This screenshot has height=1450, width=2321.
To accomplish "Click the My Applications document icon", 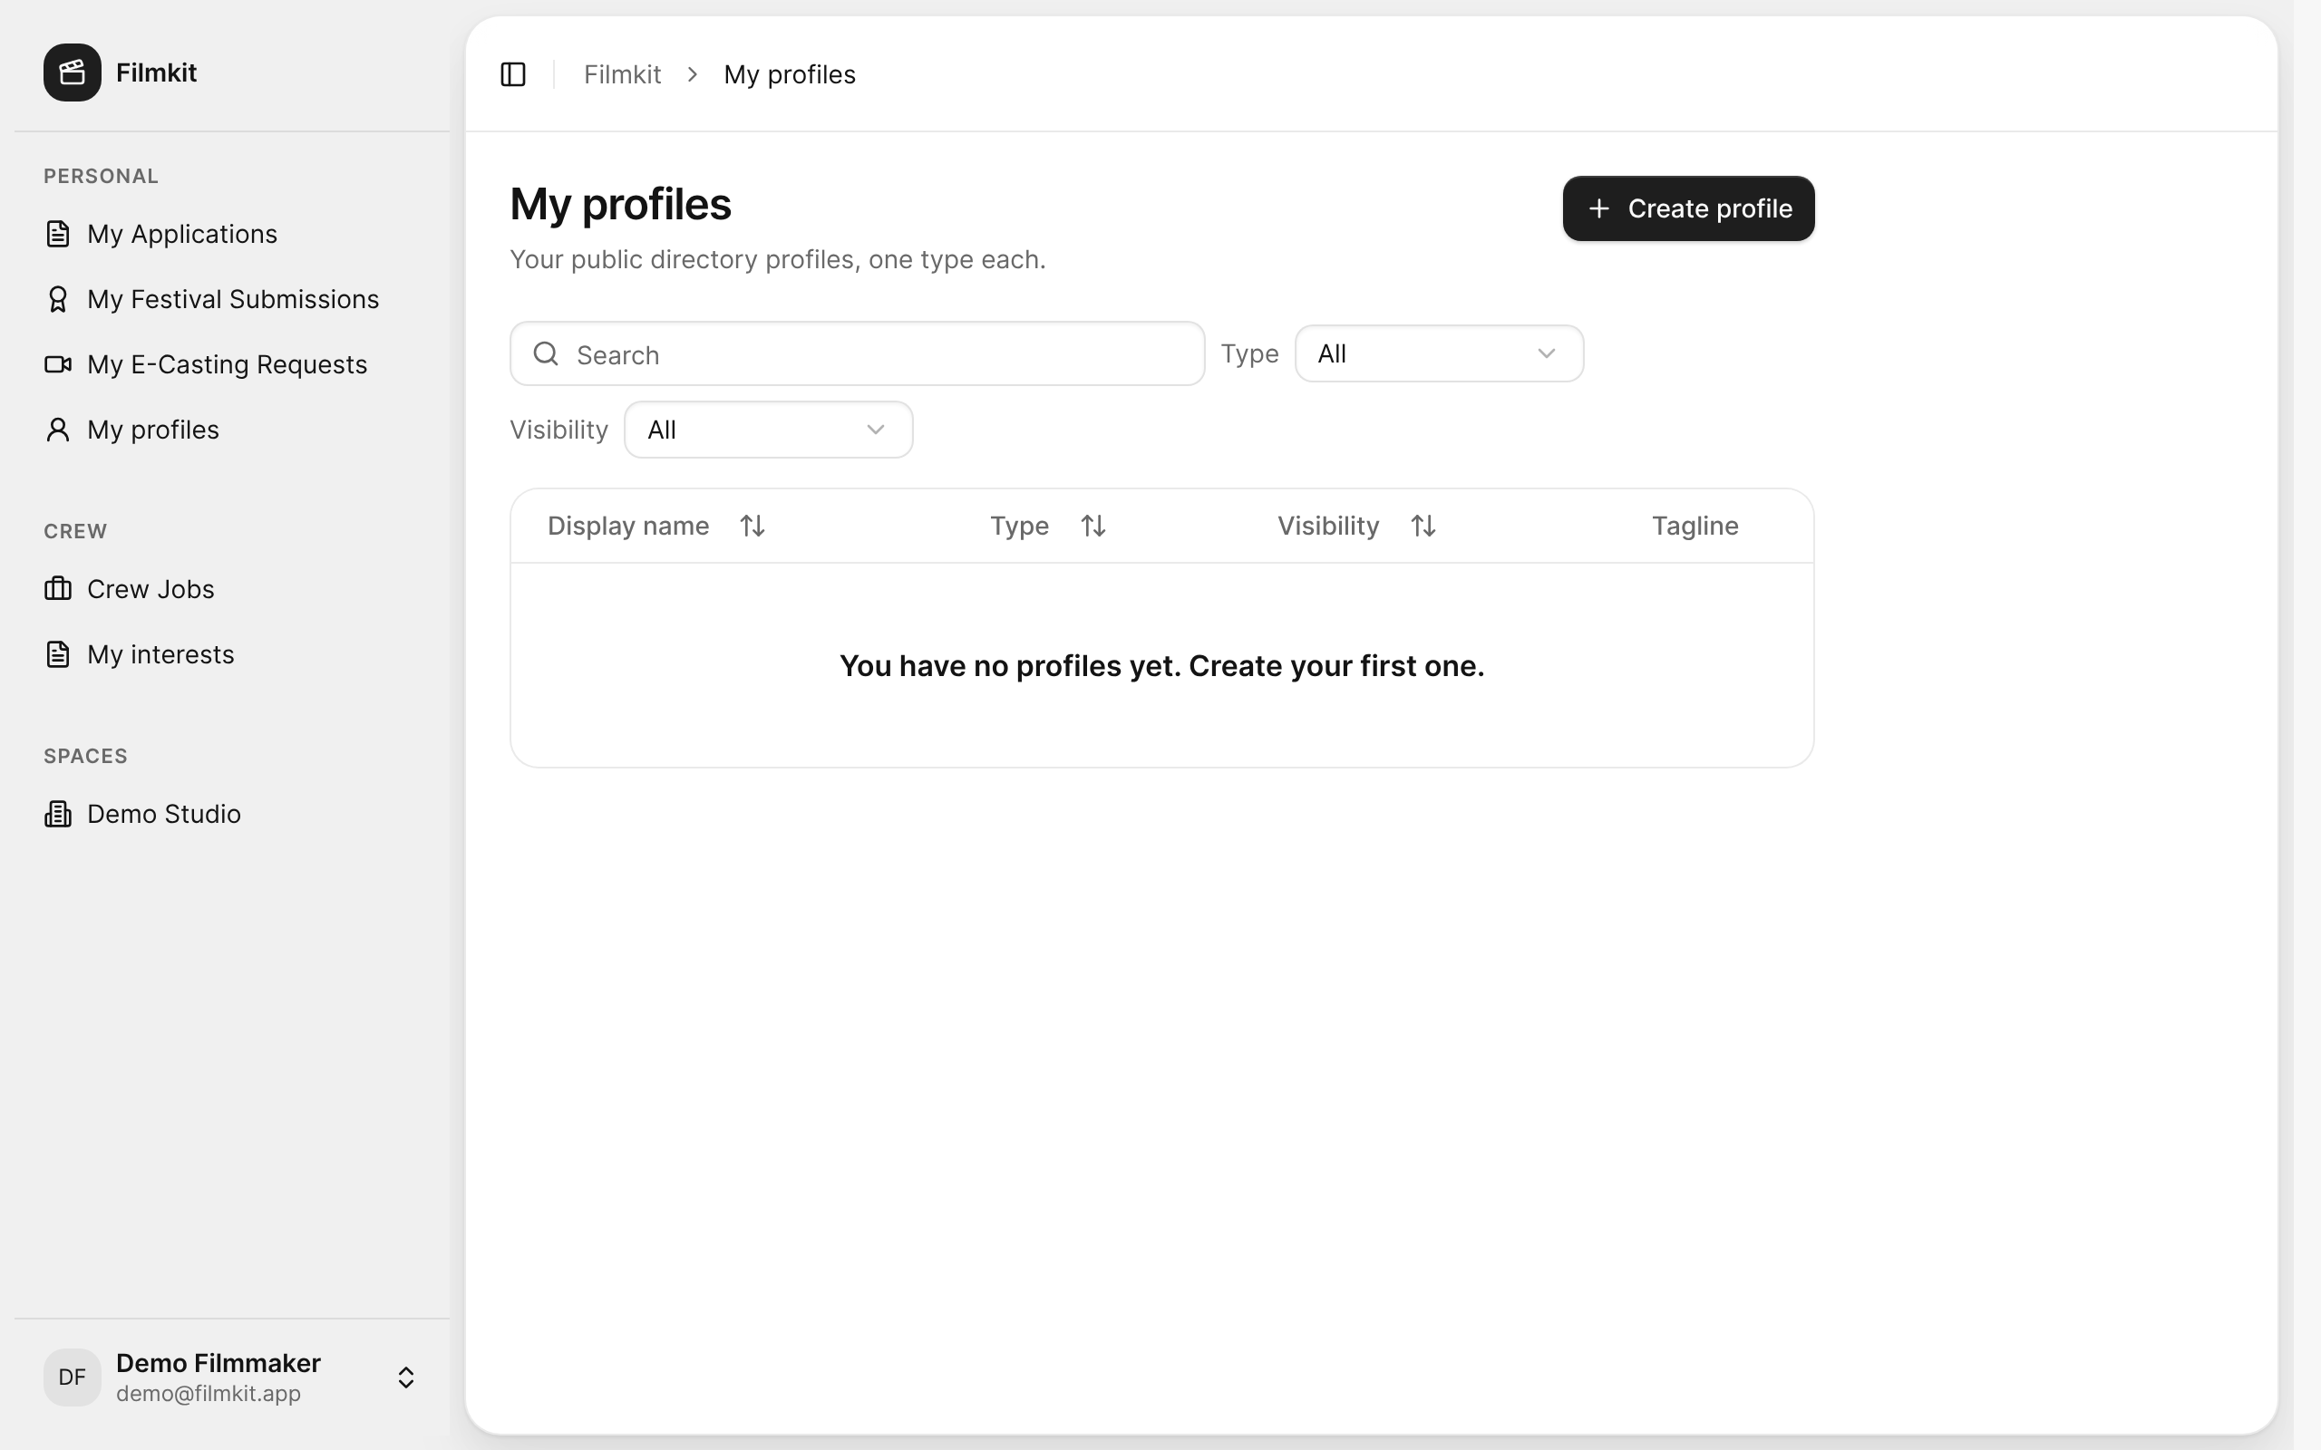I will click(x=57, y=233).
